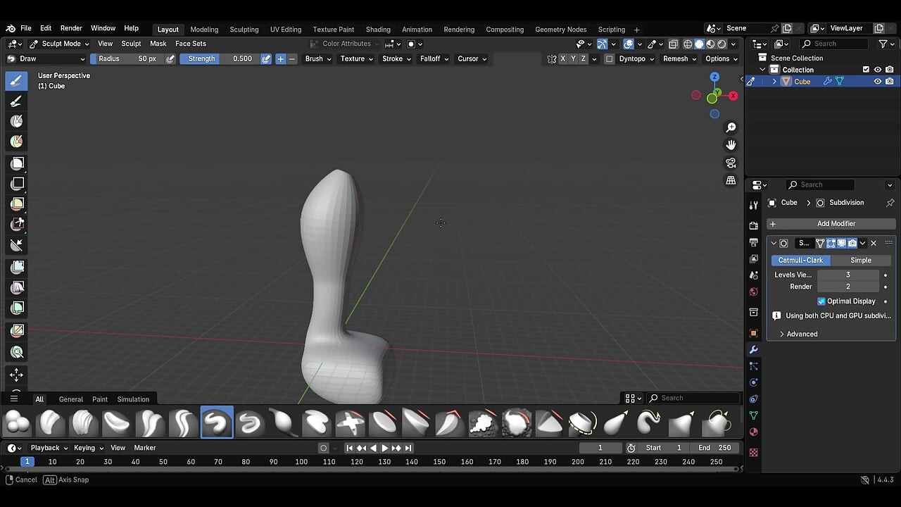Open the Texture dropdown in header
Screen dimensions: 901x507
(357, 59)
